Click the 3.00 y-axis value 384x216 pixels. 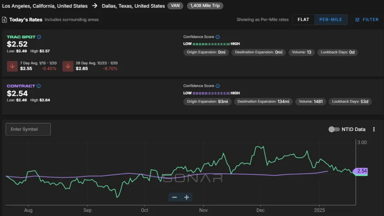(362, 143)
